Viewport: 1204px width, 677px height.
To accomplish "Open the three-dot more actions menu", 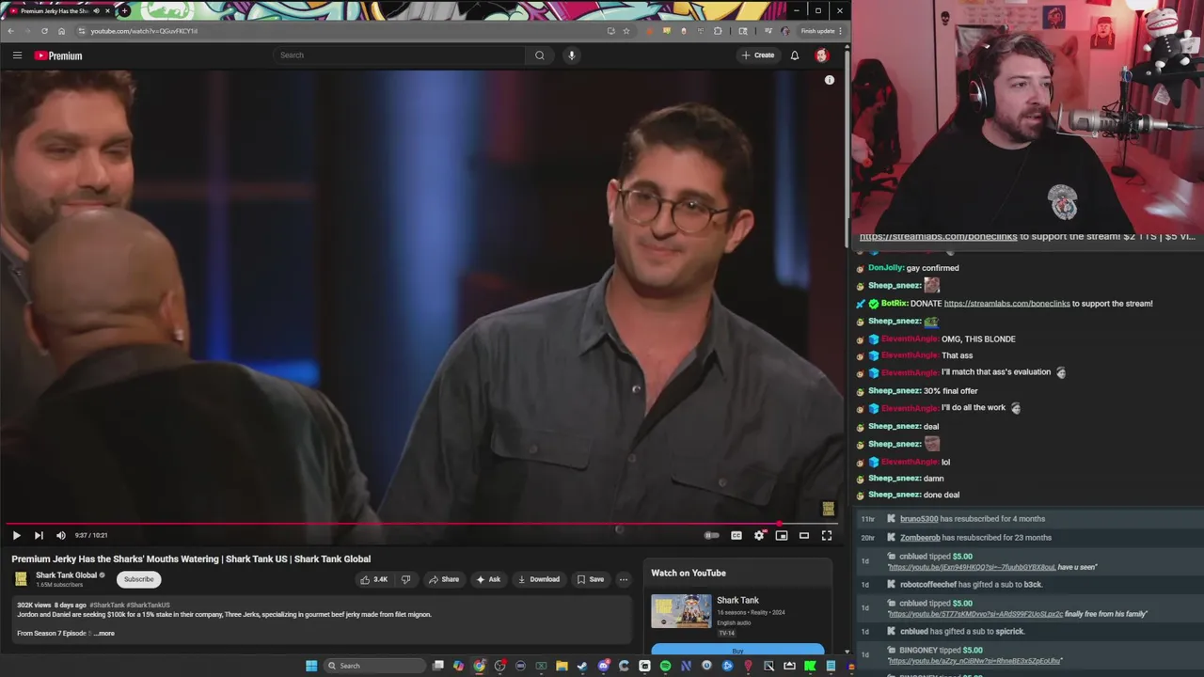I will [623, 579].
